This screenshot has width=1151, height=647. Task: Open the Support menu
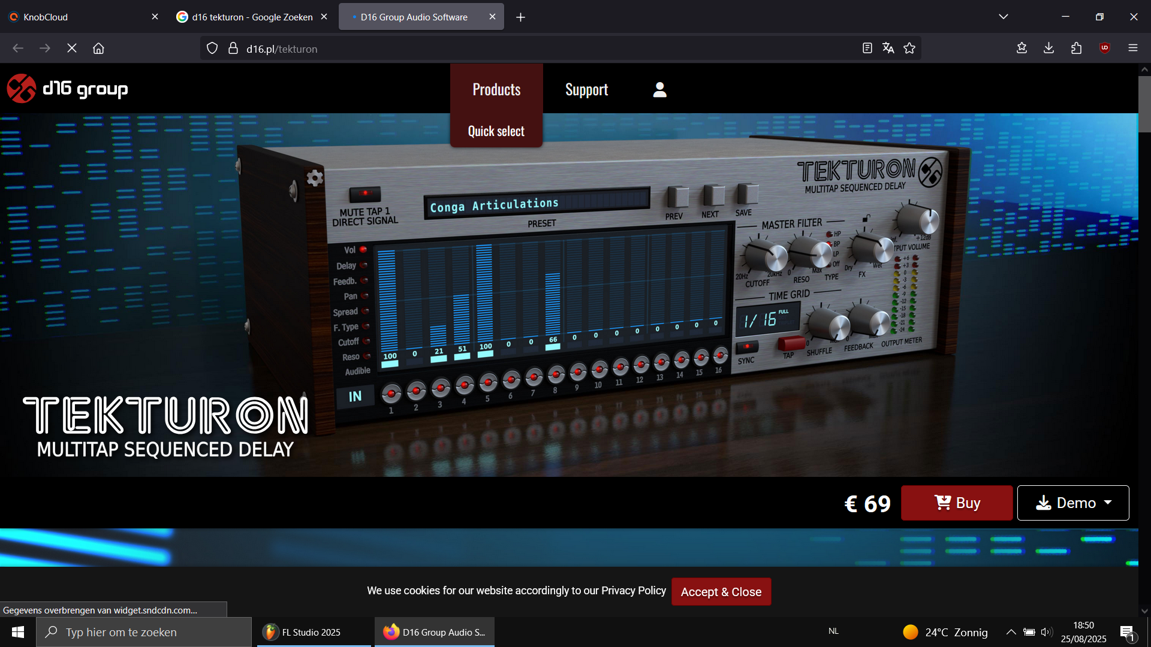(586, 89)
